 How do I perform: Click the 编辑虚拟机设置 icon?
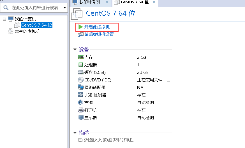[x=81, y=34]
